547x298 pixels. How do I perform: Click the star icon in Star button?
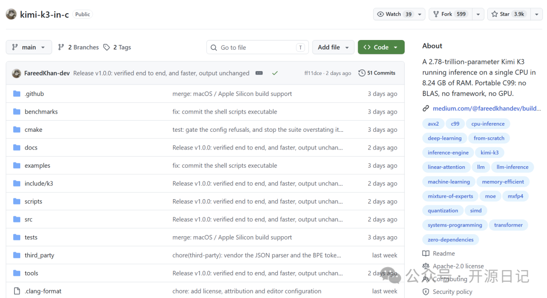coord(494,14)
